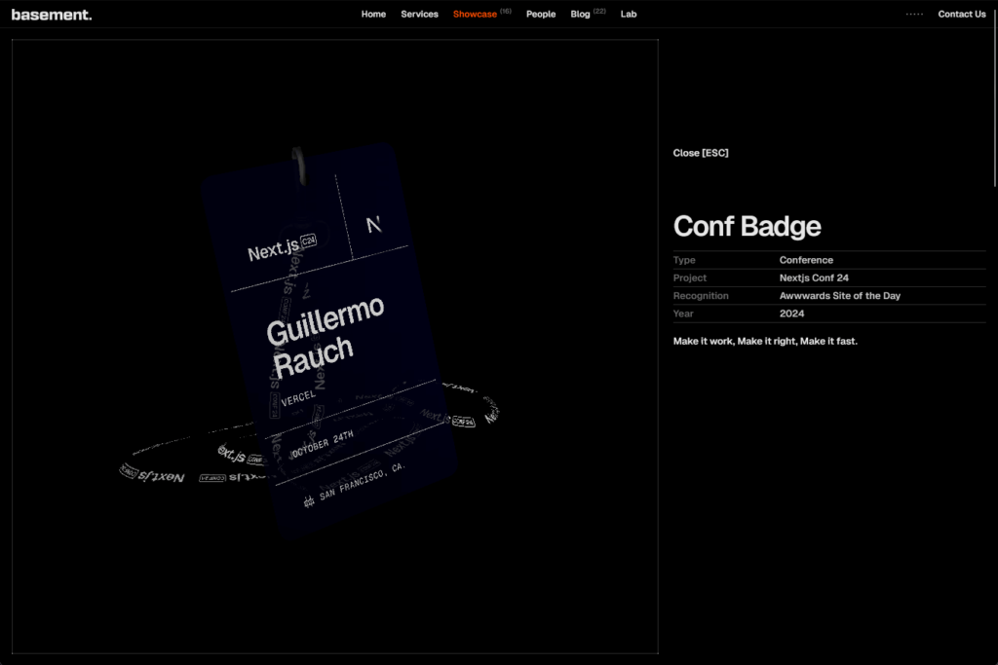
Task: Select the Conf Badge heading
Action: [x=748, y=226]
